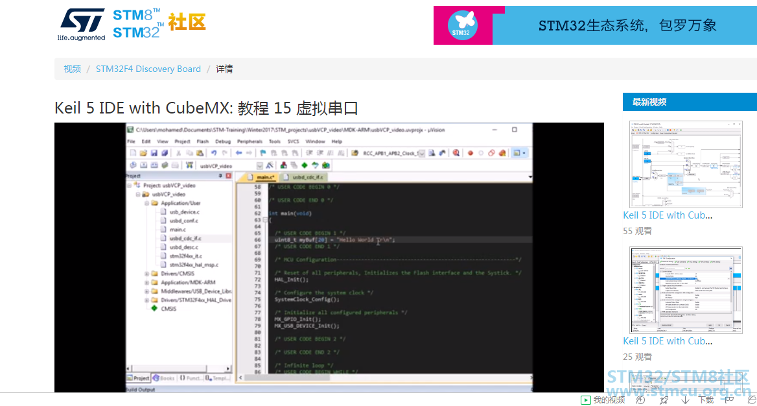
Task: Open the Pack Installer icon
Action: [x=326, y=165]
